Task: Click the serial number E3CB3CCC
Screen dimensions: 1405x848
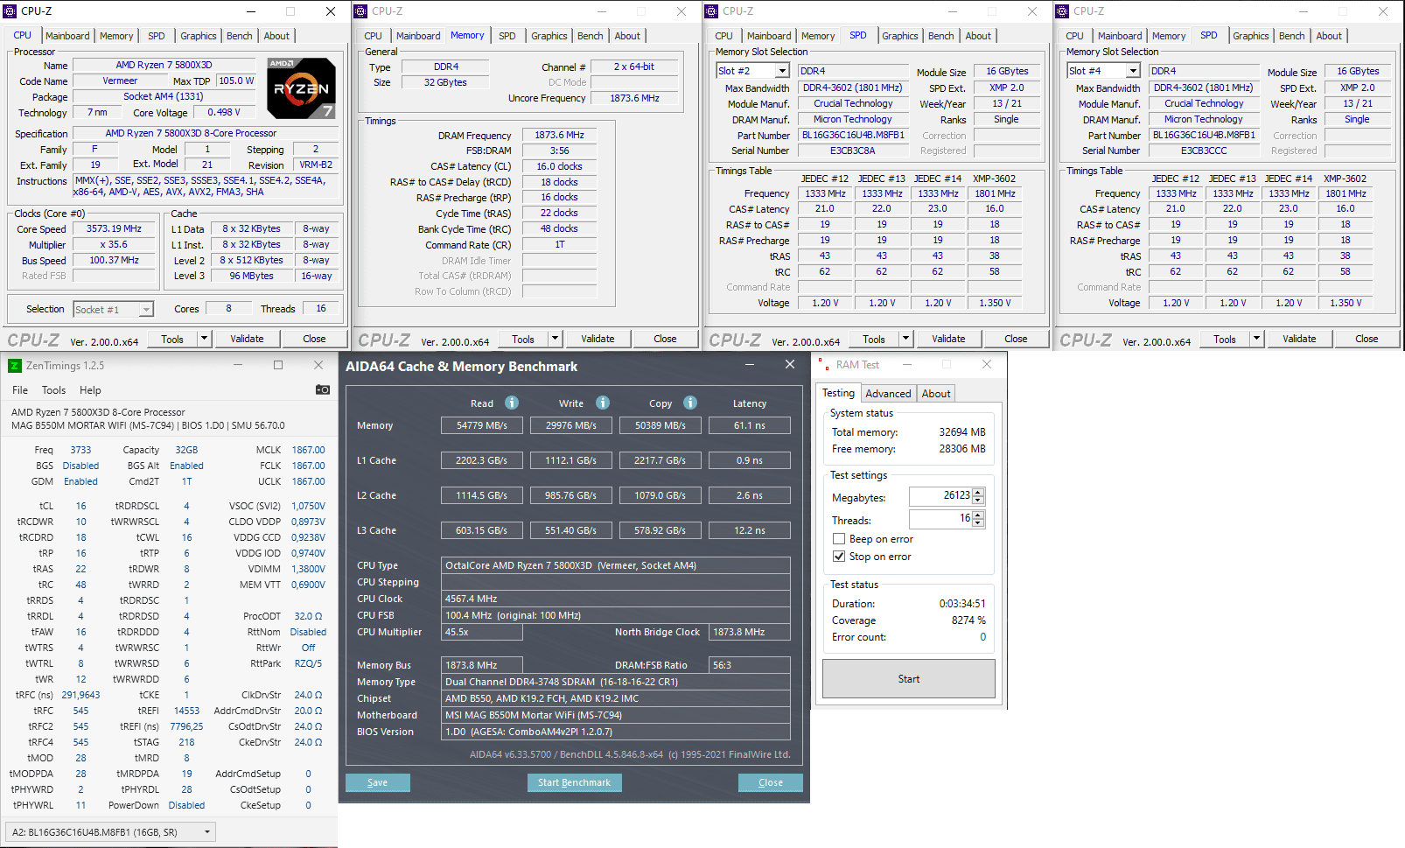Action: click(x=1203, y=151)
